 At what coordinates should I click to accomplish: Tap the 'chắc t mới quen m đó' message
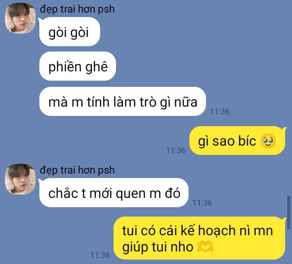click(114, 193)
